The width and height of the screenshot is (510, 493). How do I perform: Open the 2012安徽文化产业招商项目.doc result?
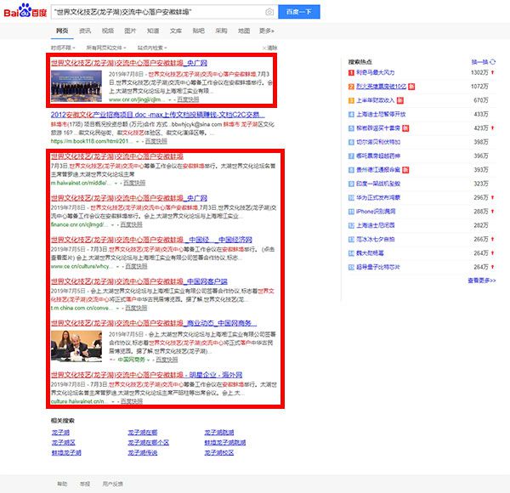tap(158, 115)
